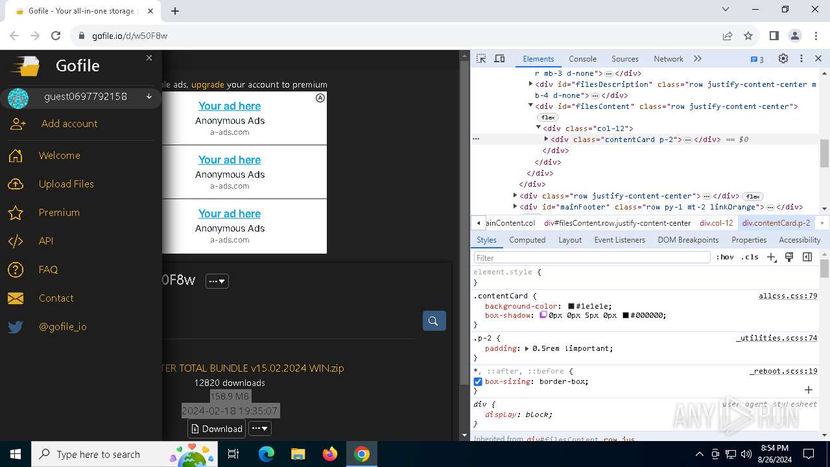Open the allcss.css:79 source link
Screen dimensions: 830x467
pos(788,296)
